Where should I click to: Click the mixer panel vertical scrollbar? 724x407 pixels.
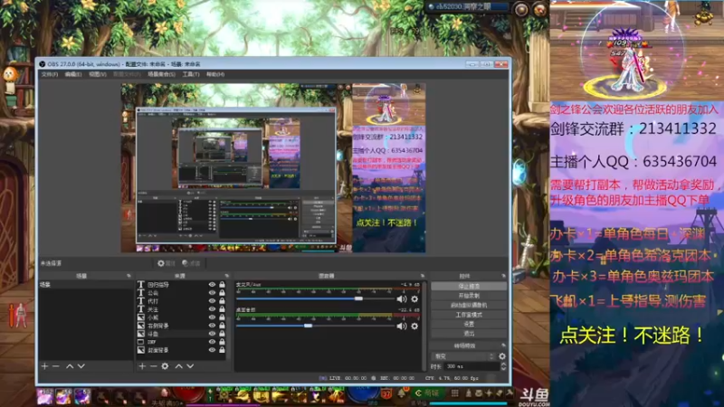pos(424,326)
